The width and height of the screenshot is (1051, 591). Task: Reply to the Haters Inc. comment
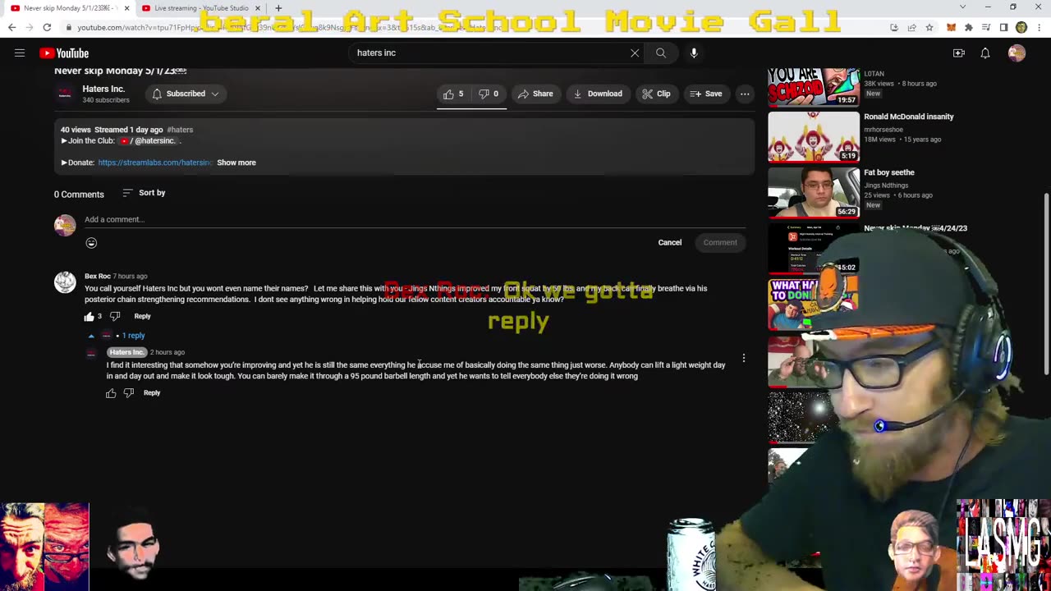click(152, 393)
